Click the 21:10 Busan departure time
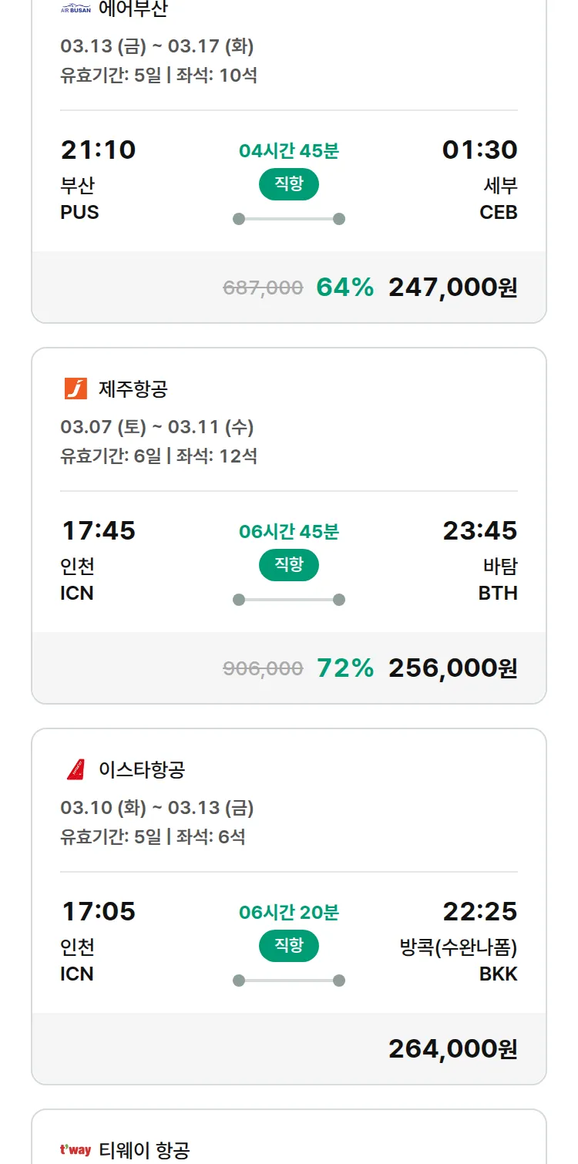 click(x=98, y=150)
